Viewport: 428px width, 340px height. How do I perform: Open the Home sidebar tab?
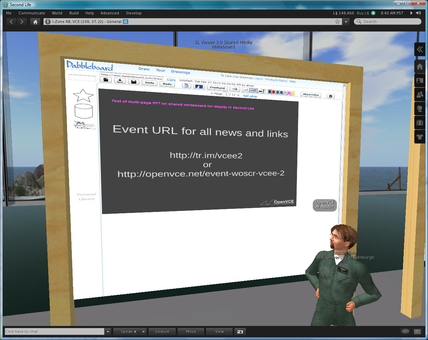click(420, 66)
